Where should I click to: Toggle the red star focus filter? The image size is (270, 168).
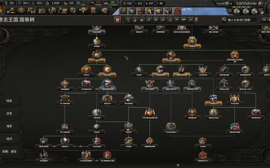click(x=163, y=20)
